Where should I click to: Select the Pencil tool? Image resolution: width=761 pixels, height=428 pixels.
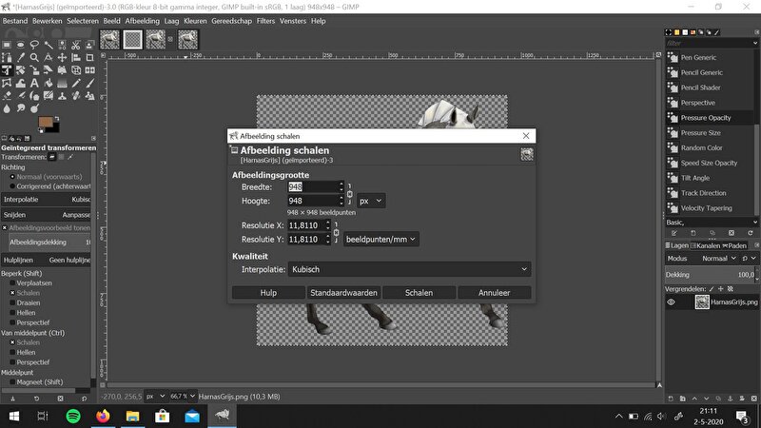pos(76,83)
